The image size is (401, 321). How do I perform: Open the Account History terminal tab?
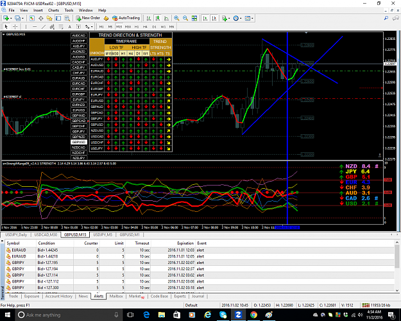tap(59, 296)
